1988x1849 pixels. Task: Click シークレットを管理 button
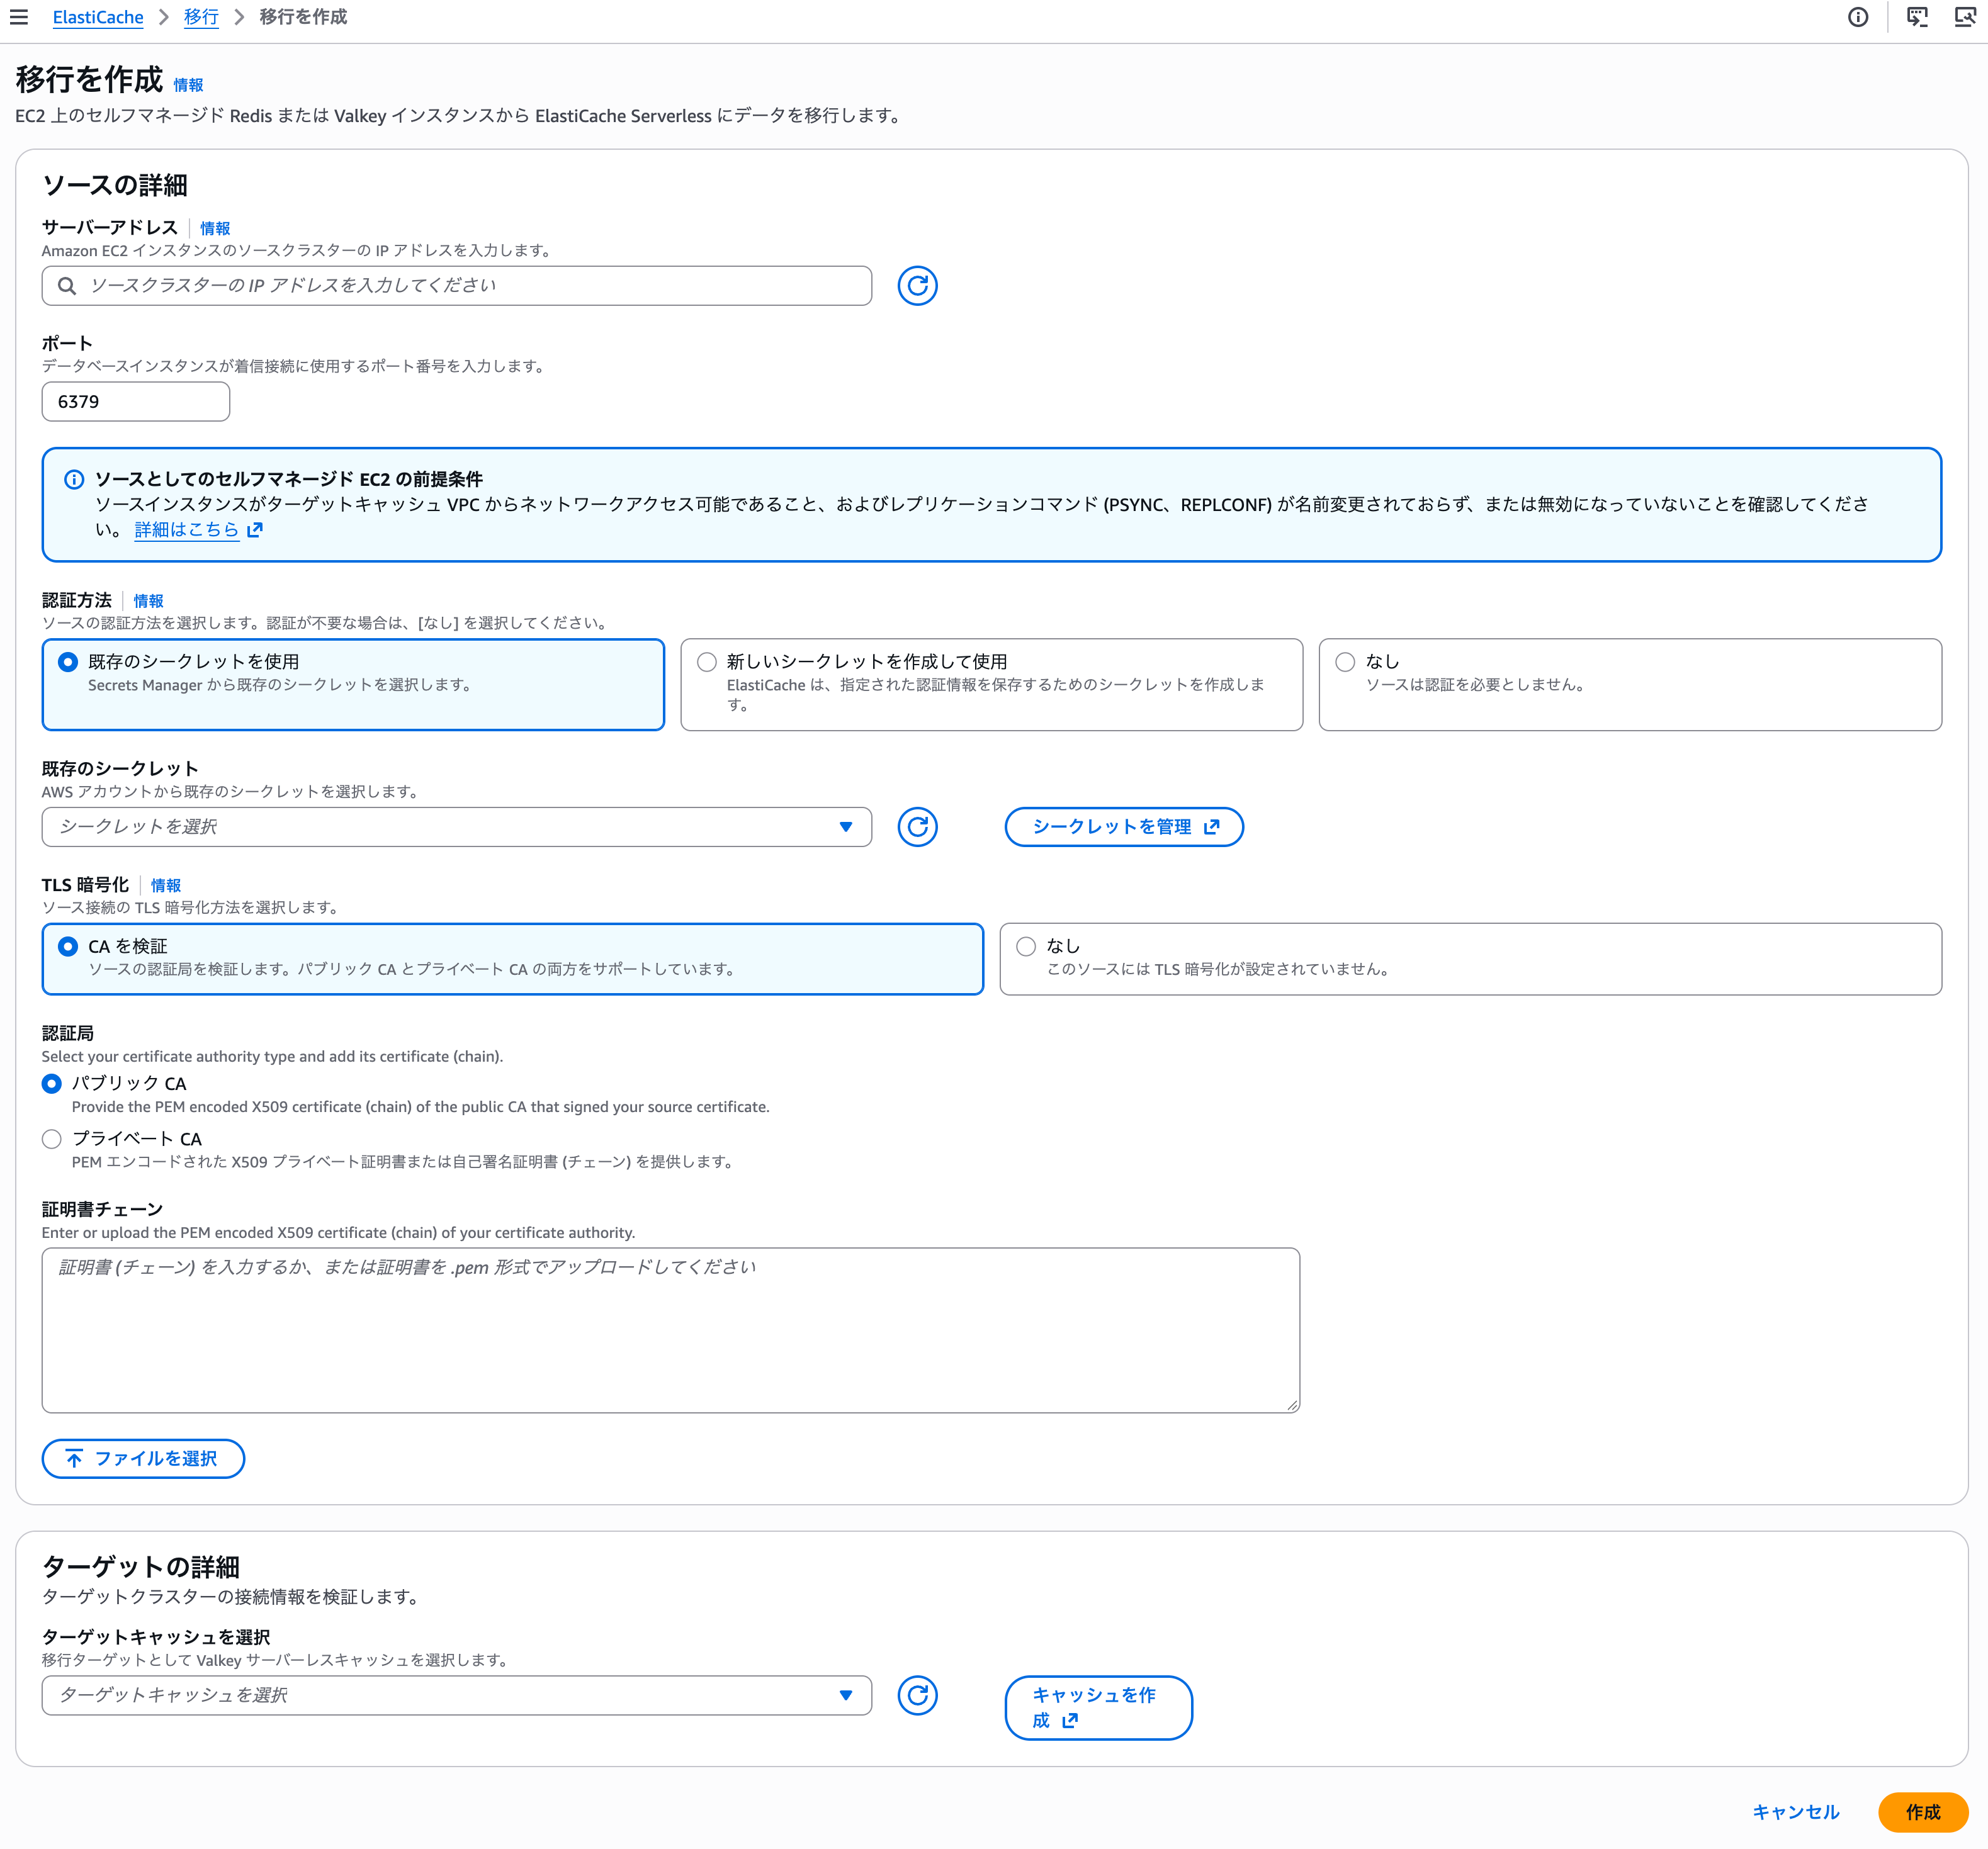[x=1124, y=826]
